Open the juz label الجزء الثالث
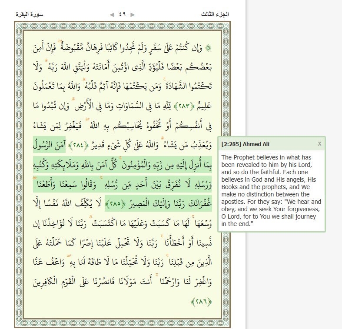 (215, 14)
